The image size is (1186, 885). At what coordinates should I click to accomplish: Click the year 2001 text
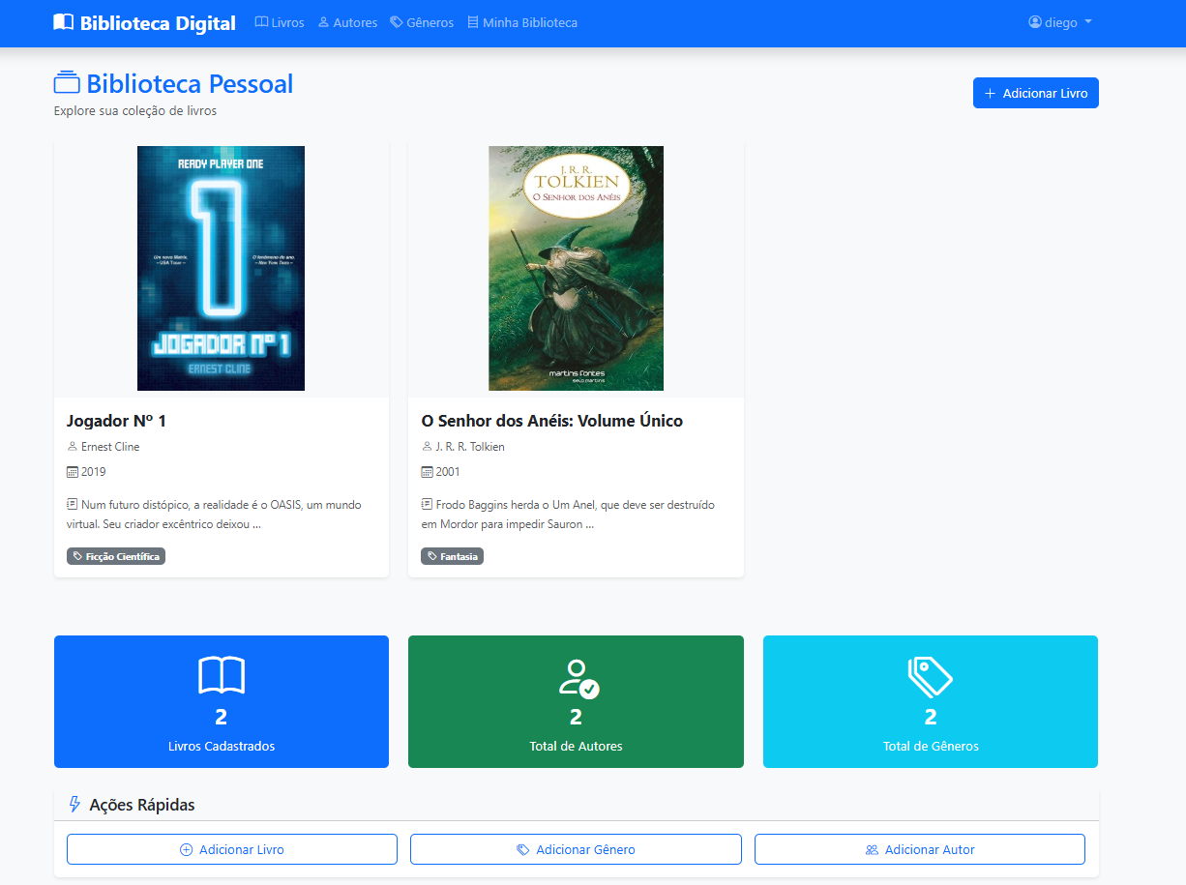448,472
